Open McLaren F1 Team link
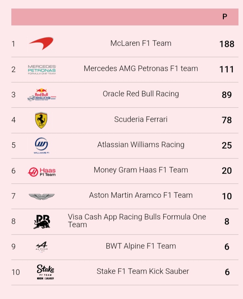 click(x=141, y=43)
